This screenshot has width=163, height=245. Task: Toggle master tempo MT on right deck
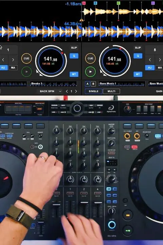138,74
